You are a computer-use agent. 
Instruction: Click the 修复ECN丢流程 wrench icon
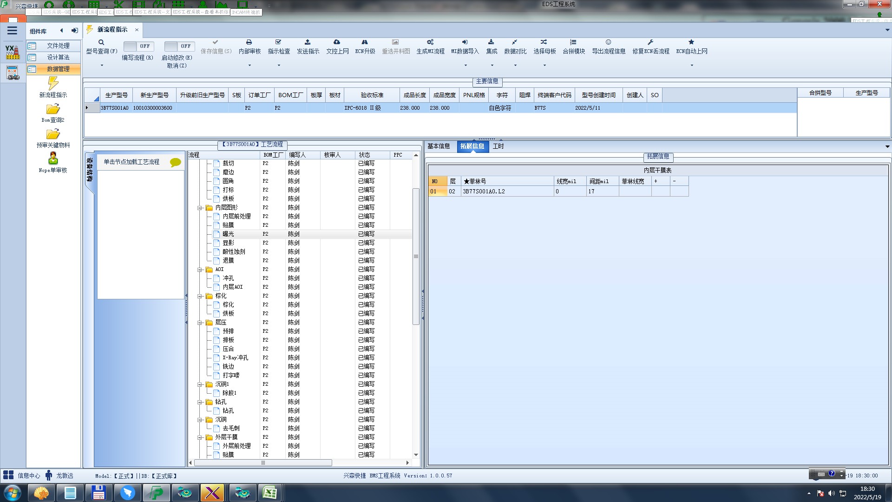(x=650, y=42)
